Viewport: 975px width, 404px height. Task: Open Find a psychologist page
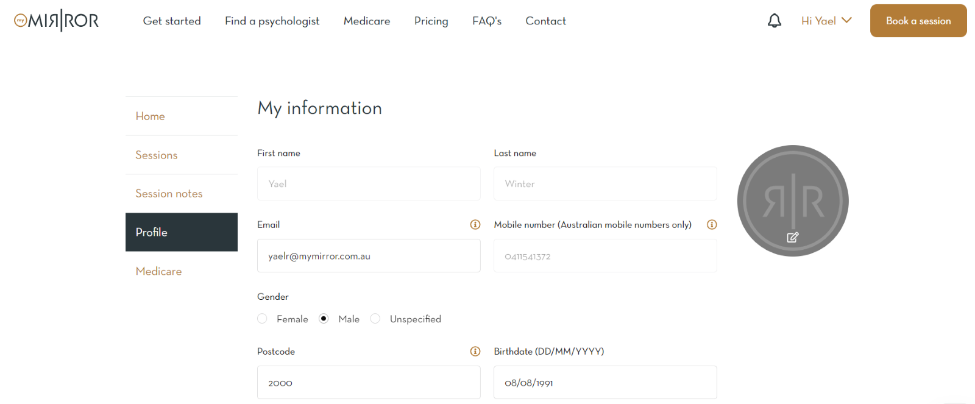(x=272, y=21)
